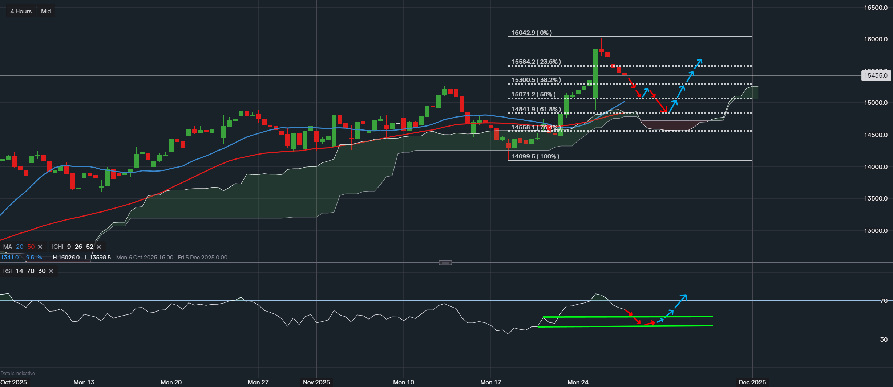Screen dimensions: 893x387
Task: Remove the ICHI indicator with its X
Action: (99, 247)
